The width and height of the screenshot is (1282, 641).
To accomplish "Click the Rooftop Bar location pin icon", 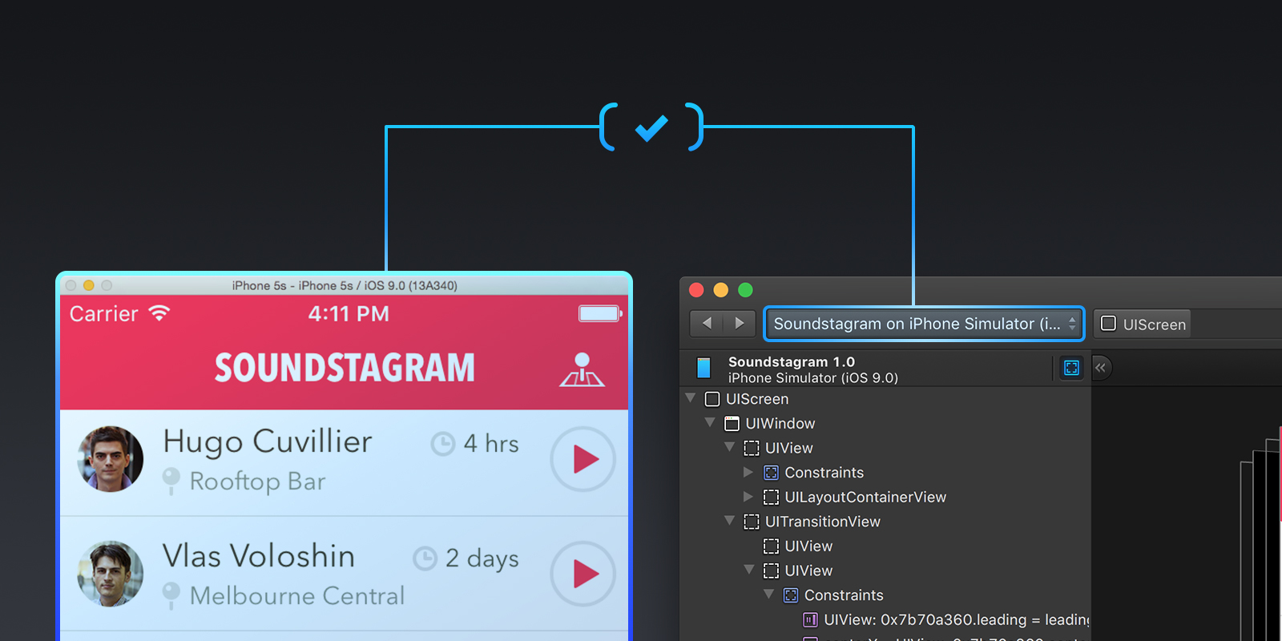I will click(x=171, y=481).
